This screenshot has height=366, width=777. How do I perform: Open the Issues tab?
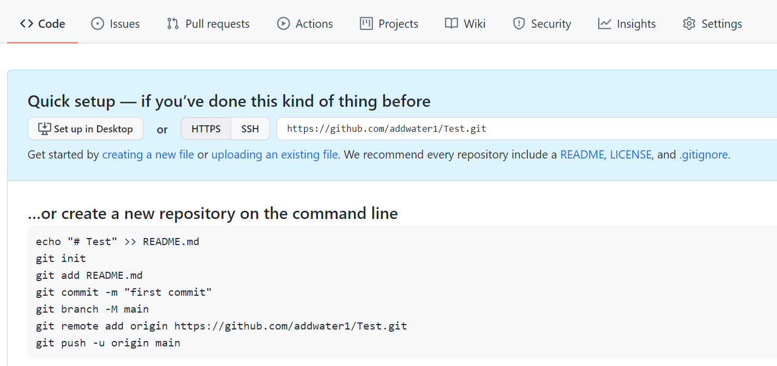pos(115,24)
